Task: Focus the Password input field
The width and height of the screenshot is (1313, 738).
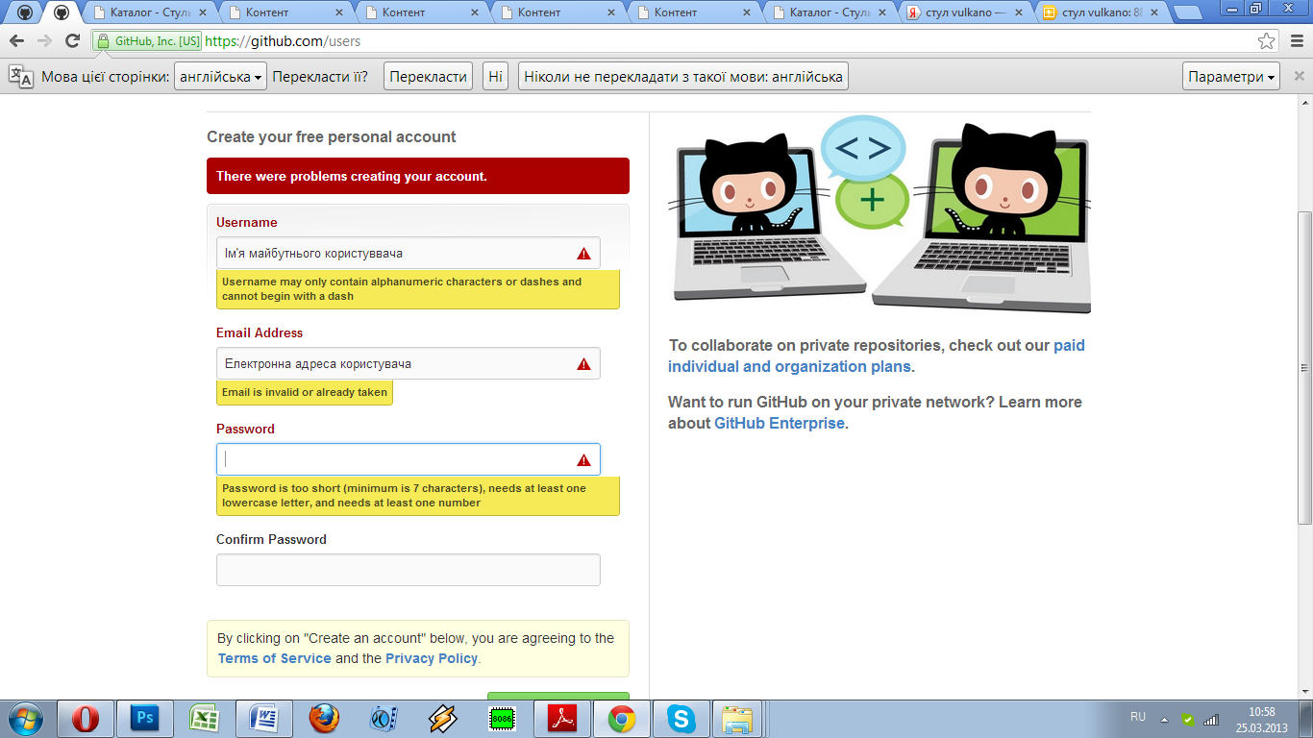Action: click(409, 459)
